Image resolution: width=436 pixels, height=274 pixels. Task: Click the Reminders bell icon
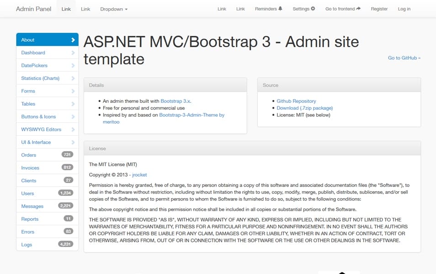[x=281, y=8]
